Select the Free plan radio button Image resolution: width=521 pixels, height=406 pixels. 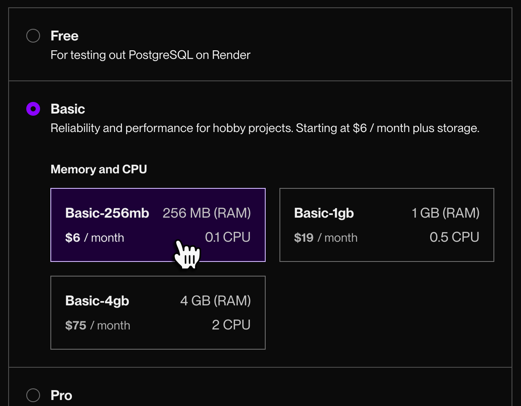[x=33, y=36]
